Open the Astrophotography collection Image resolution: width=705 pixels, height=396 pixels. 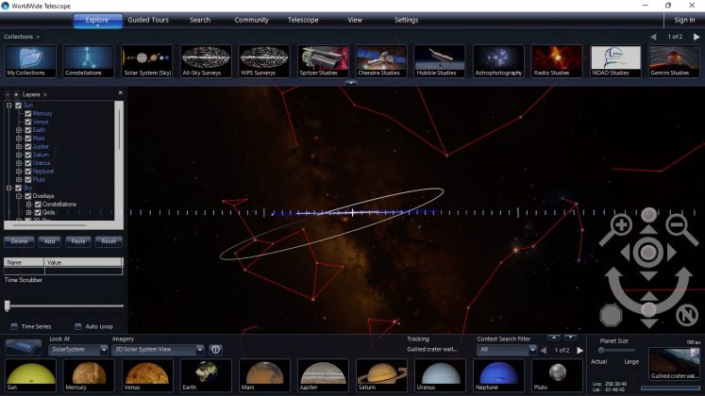coord(498,61)
